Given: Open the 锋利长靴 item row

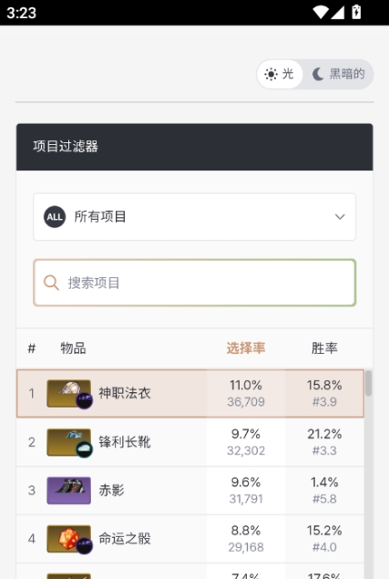Looking at the screenshot, I should click(x=190, y=442).
